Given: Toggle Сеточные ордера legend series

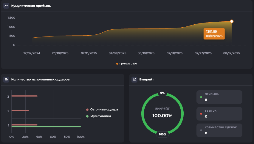Looking at the screenshot, I should 104,109.
